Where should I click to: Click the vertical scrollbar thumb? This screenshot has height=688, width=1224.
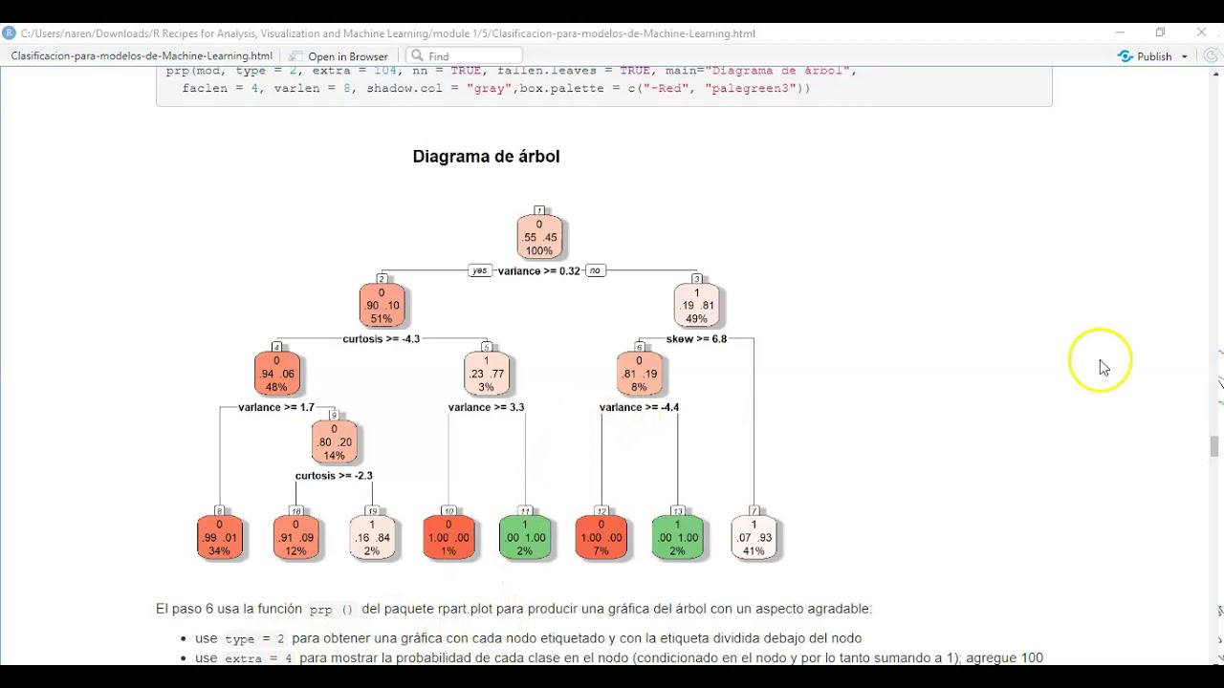pos(1214,446)
